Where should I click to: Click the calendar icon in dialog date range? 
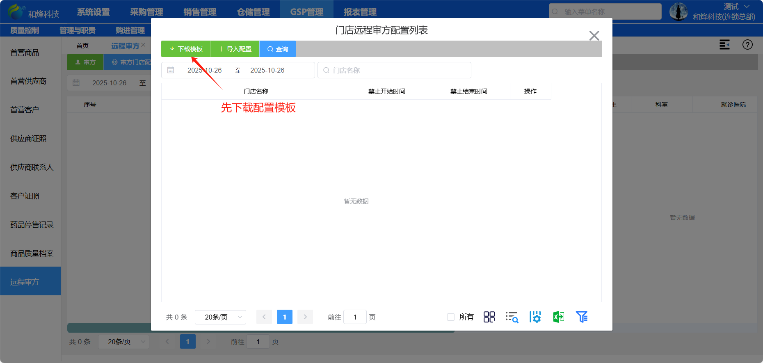[x=171, y=70]
